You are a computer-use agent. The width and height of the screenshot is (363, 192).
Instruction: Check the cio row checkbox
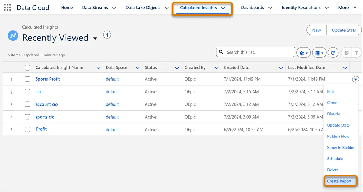[x=28, y=92]
